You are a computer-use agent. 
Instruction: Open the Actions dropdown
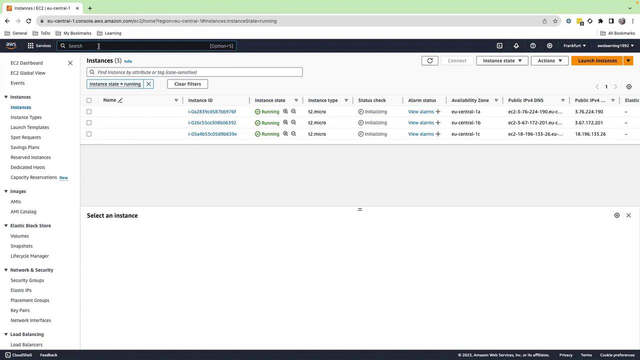(549, 60)
